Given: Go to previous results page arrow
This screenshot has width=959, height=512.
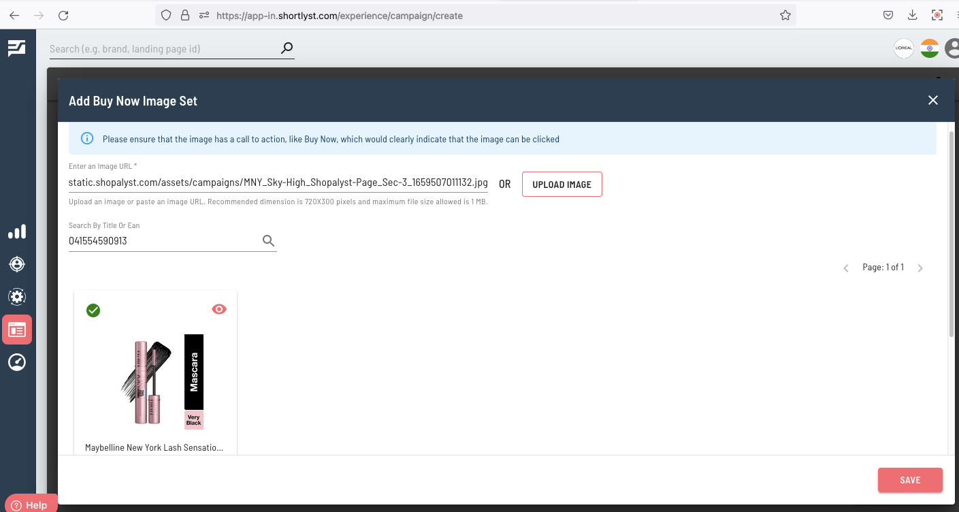Looking at the screenshot, I should (846, 268).
